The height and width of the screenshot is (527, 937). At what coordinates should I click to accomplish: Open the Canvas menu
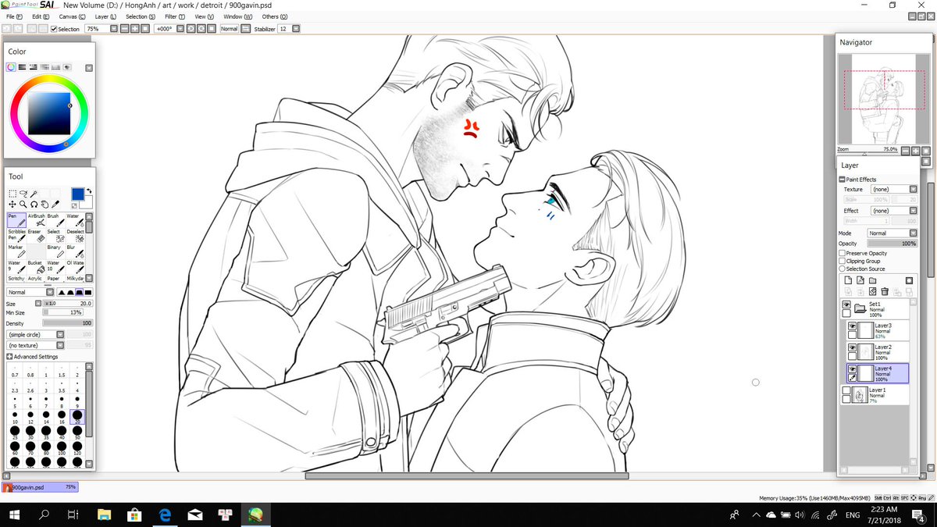point(72,16)
